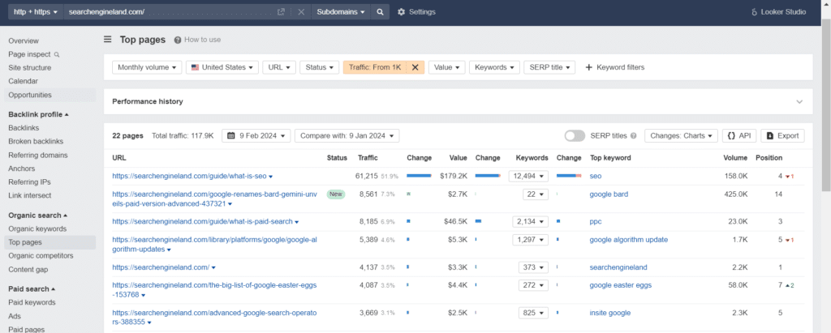Viewport: 831px width, 333px height.
Task: Click the traffic change bar for what-is-seo
Action: [419, 175]
